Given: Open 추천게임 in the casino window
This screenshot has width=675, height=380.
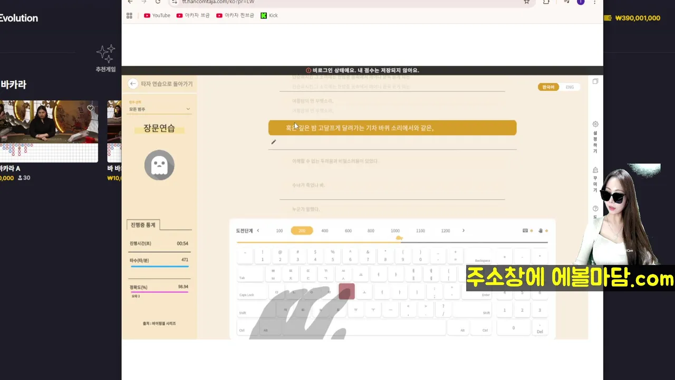Looking at the screenshot, I should point(105,59).
